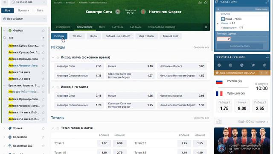Star Англия. 1-я лига league
Screen dimensions: 273x154
coord(43,72)
